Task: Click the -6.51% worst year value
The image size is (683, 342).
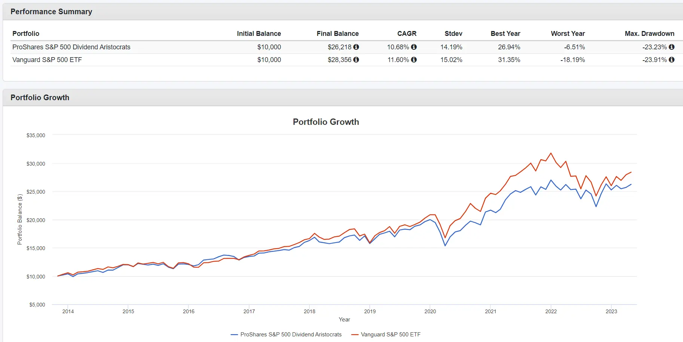Action: click(575, 47)
